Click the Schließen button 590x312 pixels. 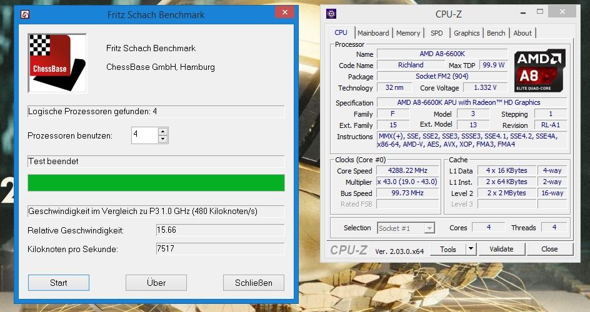coord(254,283)
